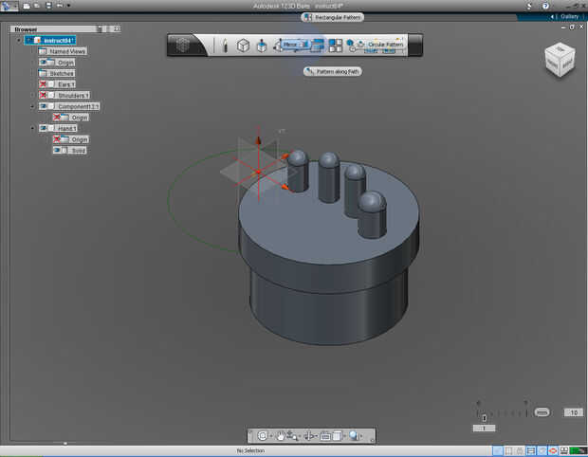Collapse the instruct04 root node
588x457 pixels.
(x=19, y=41)
